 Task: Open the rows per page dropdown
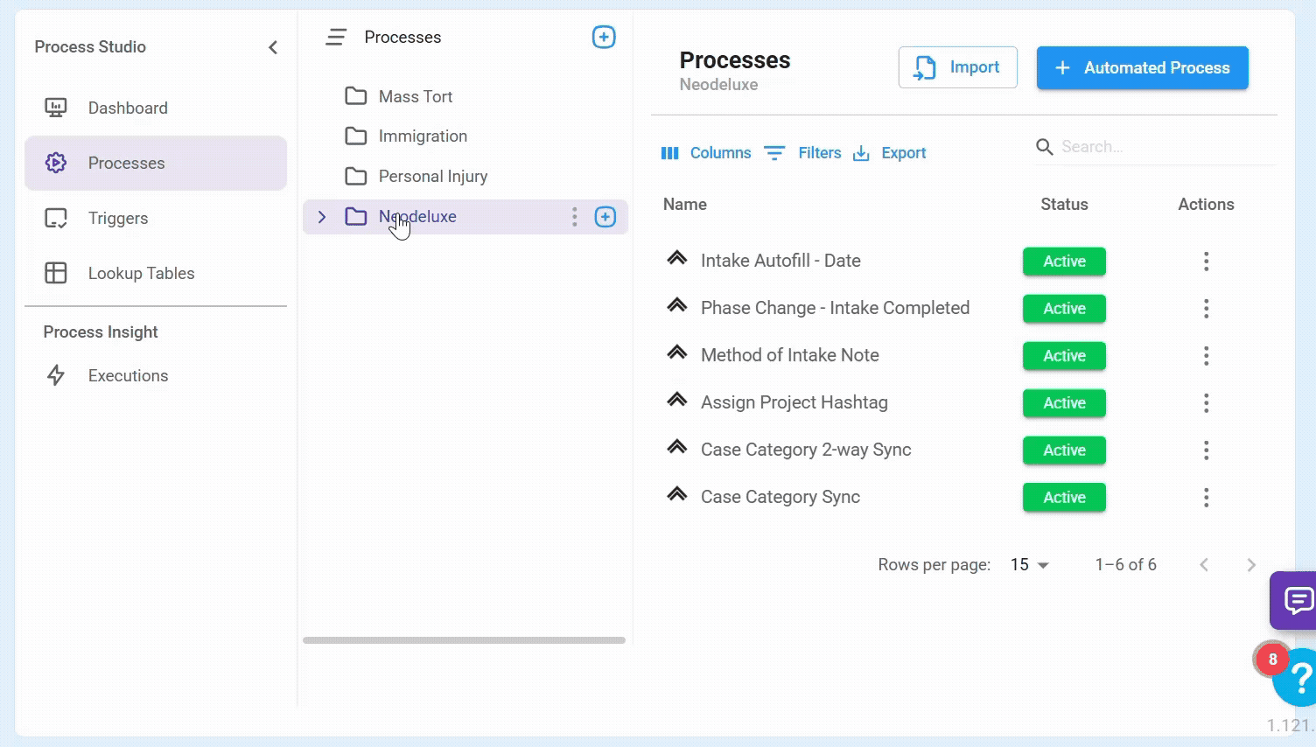click(x=1030, y=565)
